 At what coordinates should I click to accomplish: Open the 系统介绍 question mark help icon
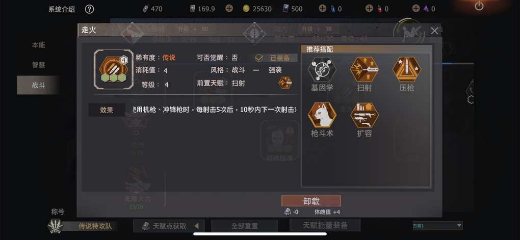[89, 9]
